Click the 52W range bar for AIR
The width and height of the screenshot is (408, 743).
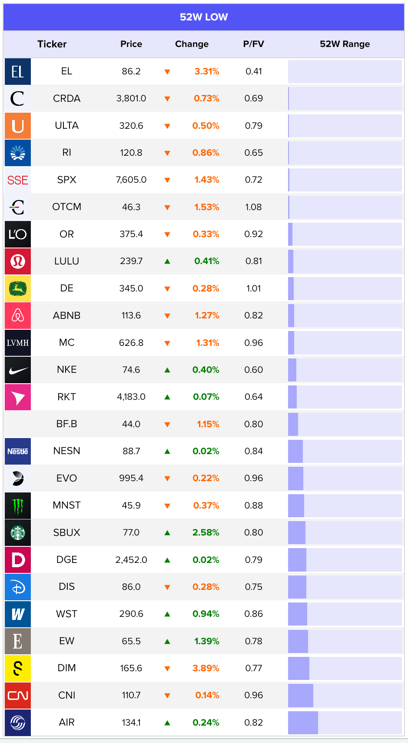tap(345, 723)
